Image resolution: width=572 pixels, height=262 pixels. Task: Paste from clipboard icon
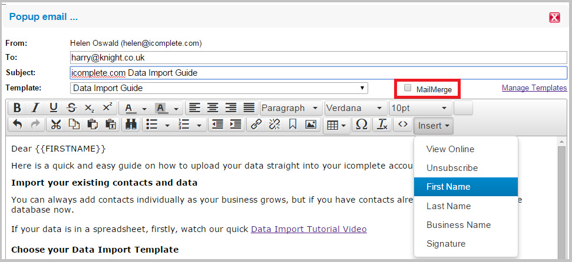[92, 125]
